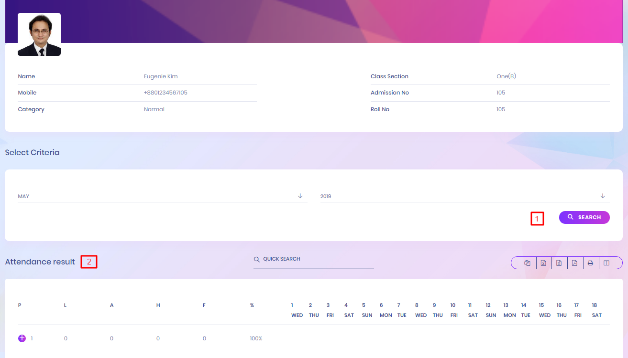This screenshot has height=358, width=628.
Task: Select the day 1 WED column header
Action: click(x=297, y=310)
